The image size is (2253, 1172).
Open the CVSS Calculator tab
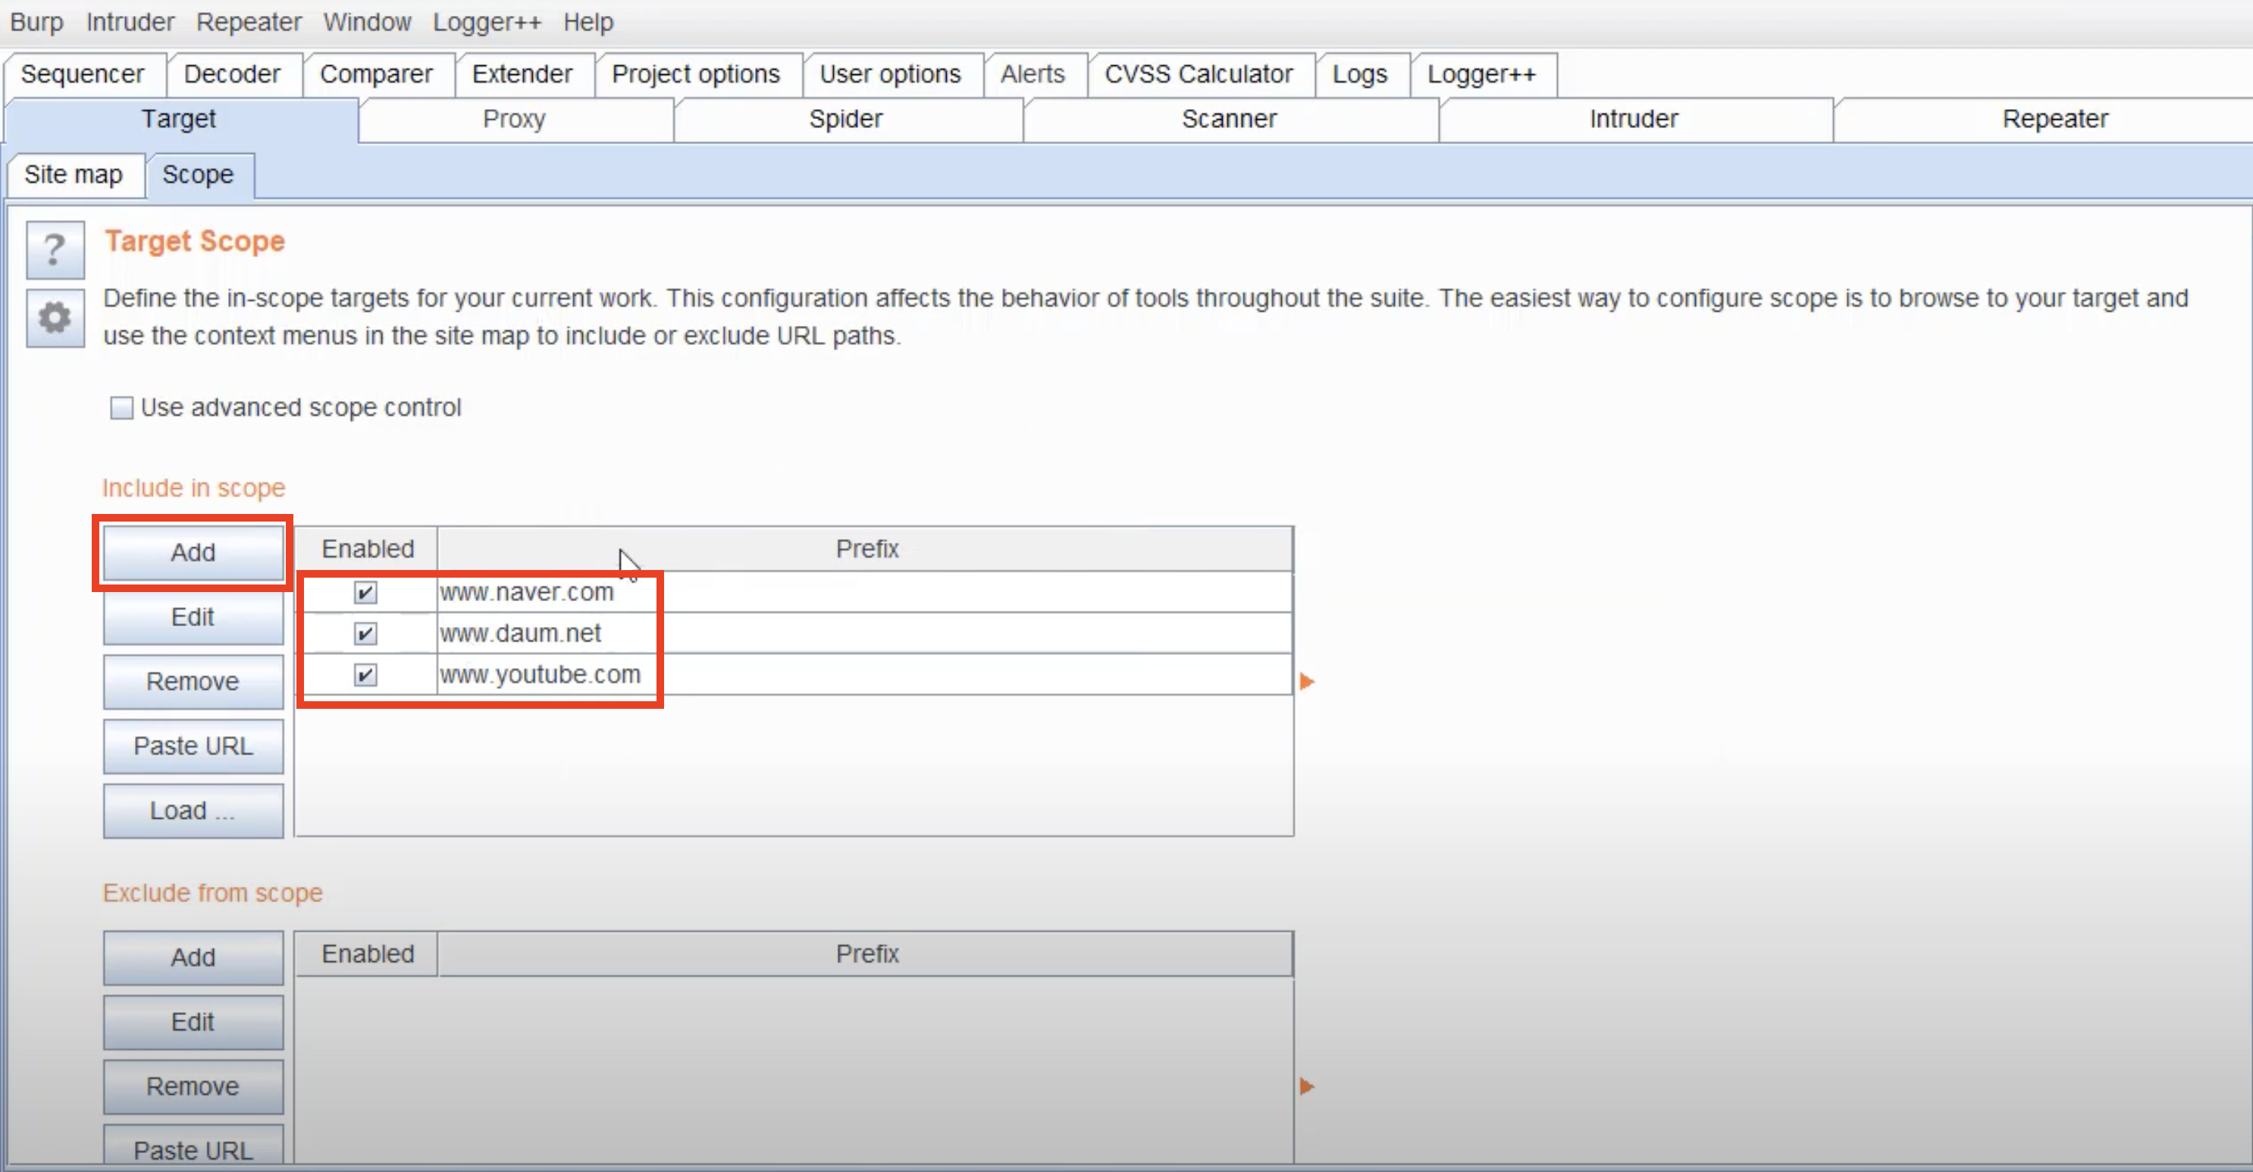[1197, 74]
